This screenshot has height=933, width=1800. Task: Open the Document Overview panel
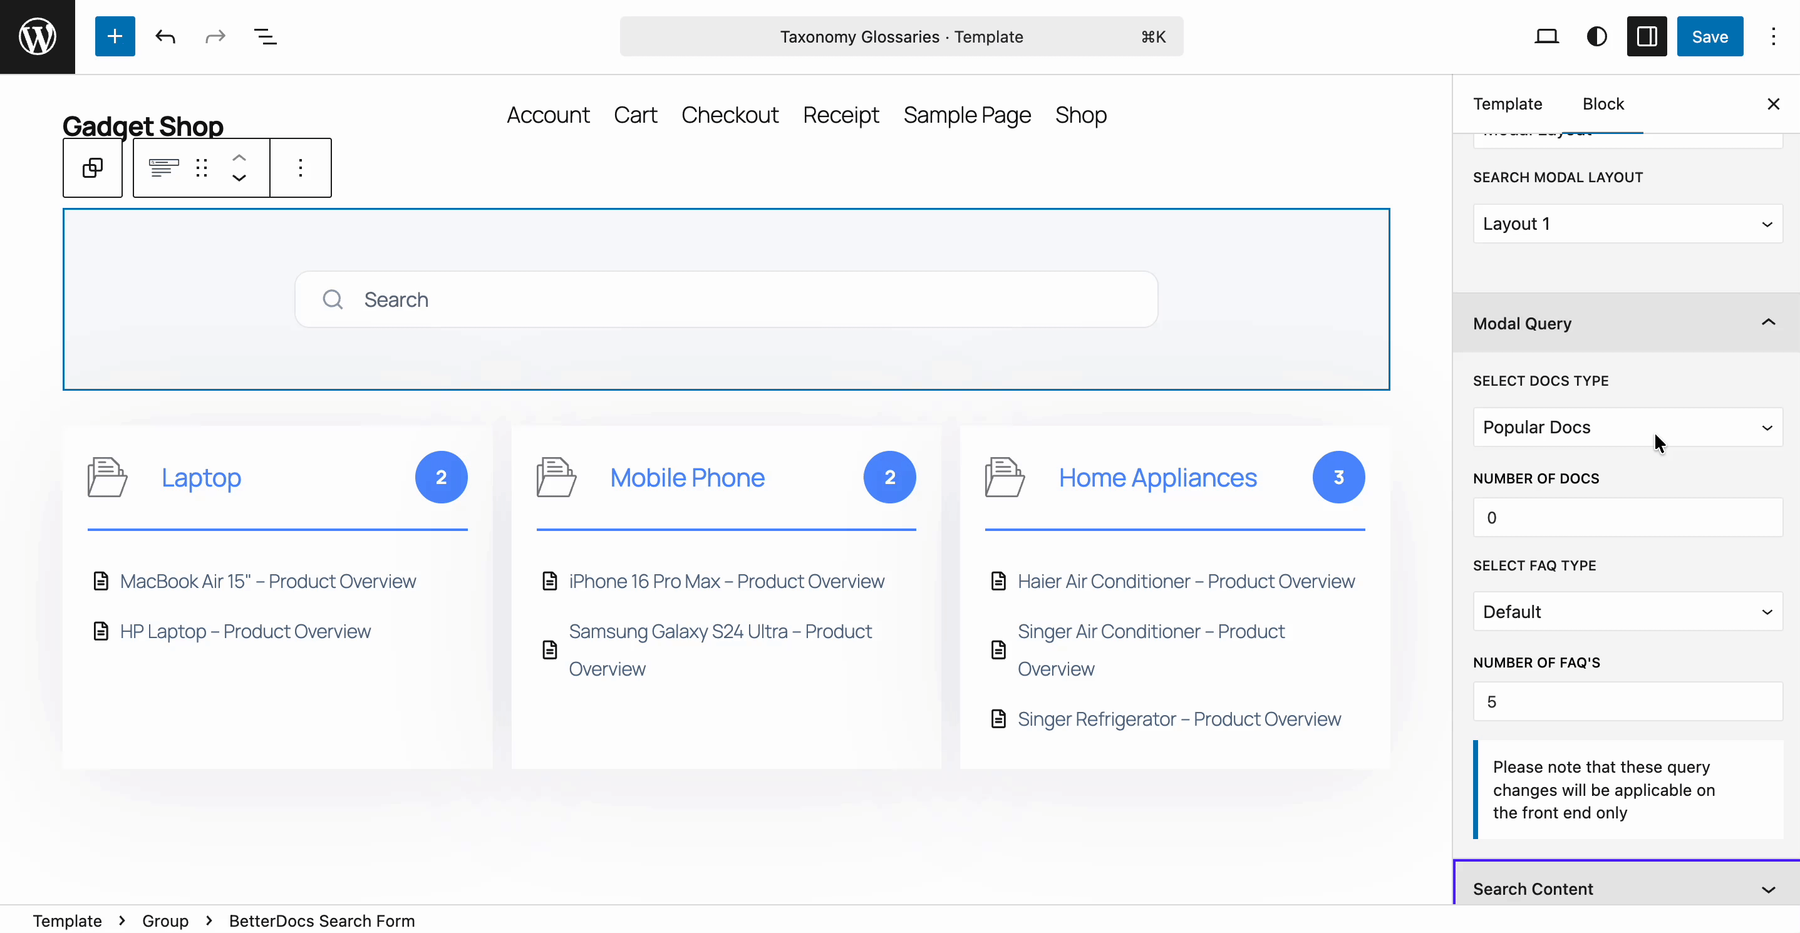click(x=265, y=36)
